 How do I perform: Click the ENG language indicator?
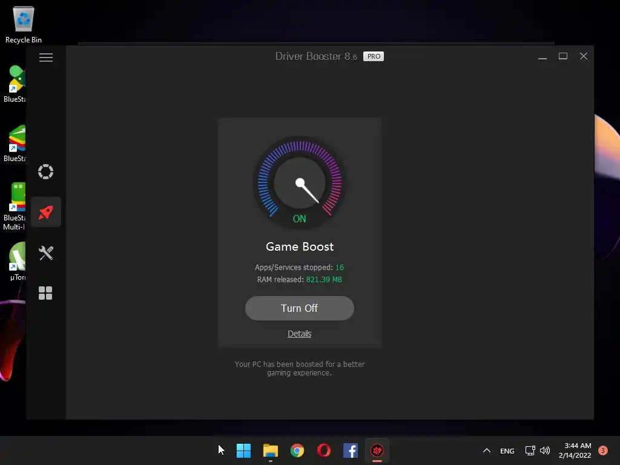click(x=507, y=450)
